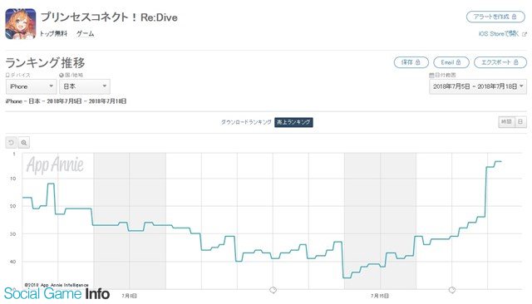Click the event marker right of 7月15日 label
Screen dimensions: 532x304
pyautogui.click(x=452, y=290)
